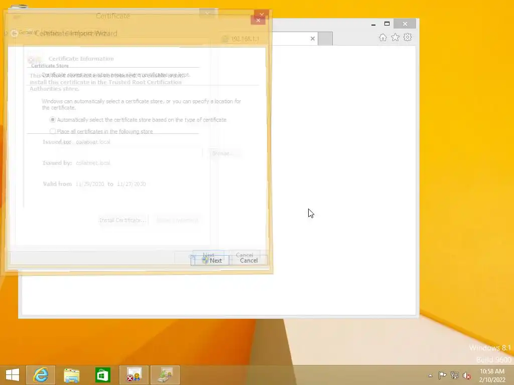This screenshot has width=514, height=385.
Task: Open the Action Center flag icon
Action: coord(442,375)
